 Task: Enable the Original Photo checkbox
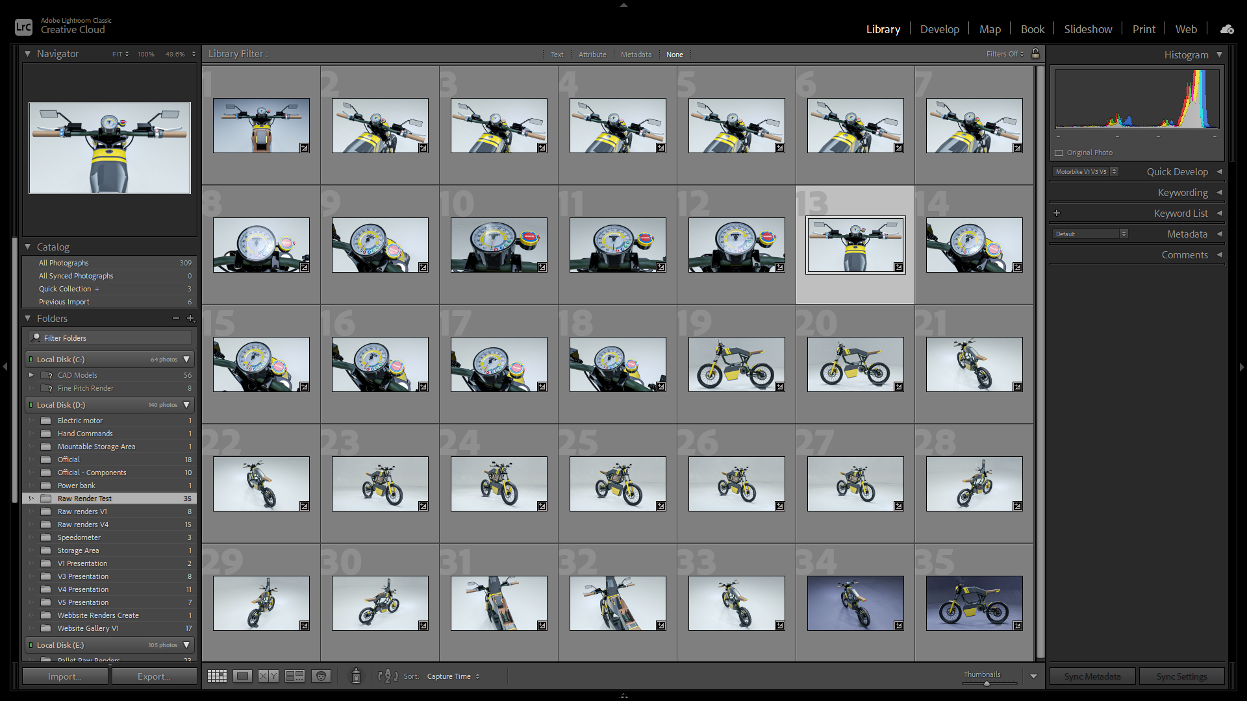[1059, 153]
